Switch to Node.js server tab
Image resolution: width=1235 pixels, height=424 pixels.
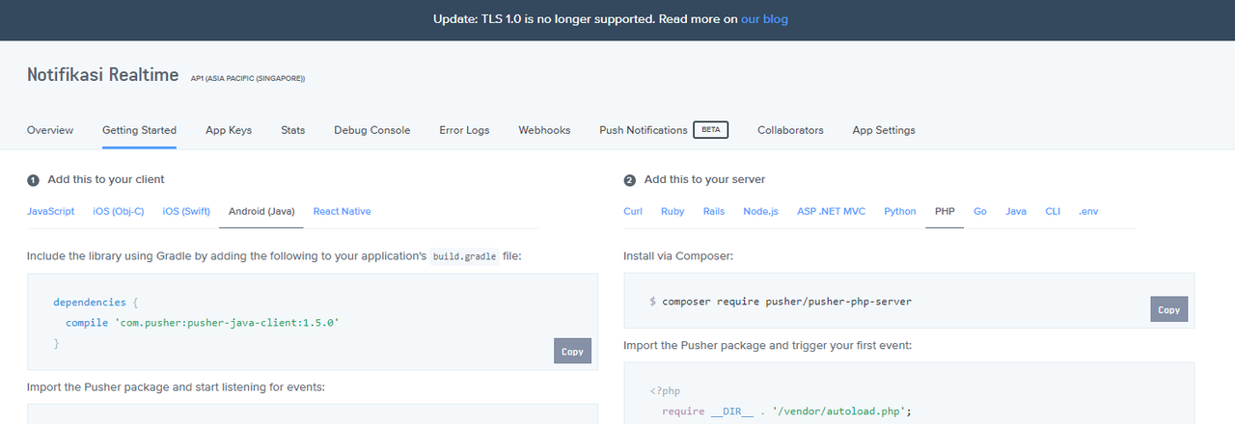coord(760,211)
